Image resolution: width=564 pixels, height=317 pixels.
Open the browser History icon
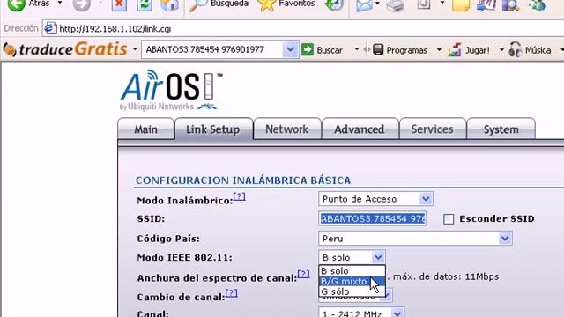pyautogui.click(x=334, y=4)
